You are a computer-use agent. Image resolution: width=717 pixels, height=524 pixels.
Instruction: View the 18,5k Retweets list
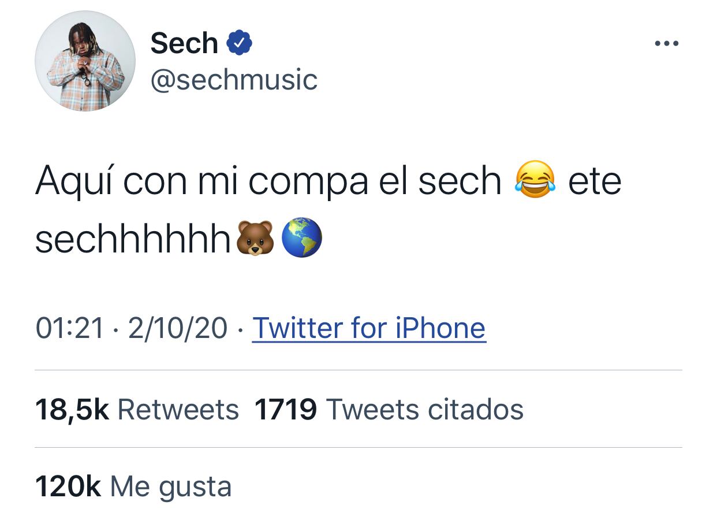tap(137, 410)
